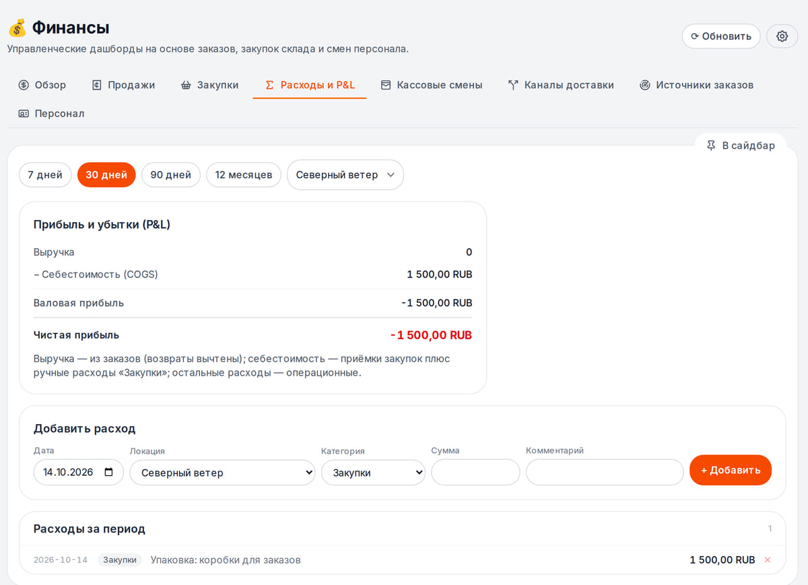
Task: Click the receipt icon on Продажи tab
Action: [97, 85]
